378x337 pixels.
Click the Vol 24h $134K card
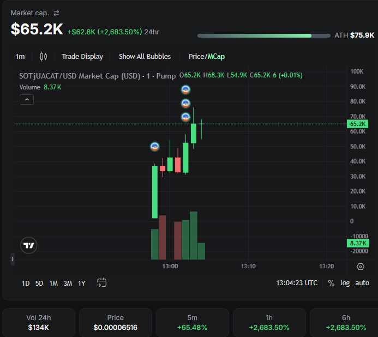[x=39, y=322]
